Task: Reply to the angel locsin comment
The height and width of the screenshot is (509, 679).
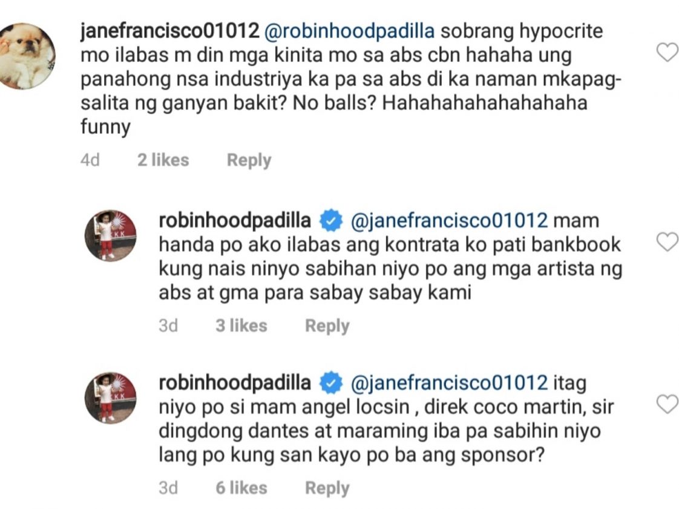Action: (x=327, y=488)
